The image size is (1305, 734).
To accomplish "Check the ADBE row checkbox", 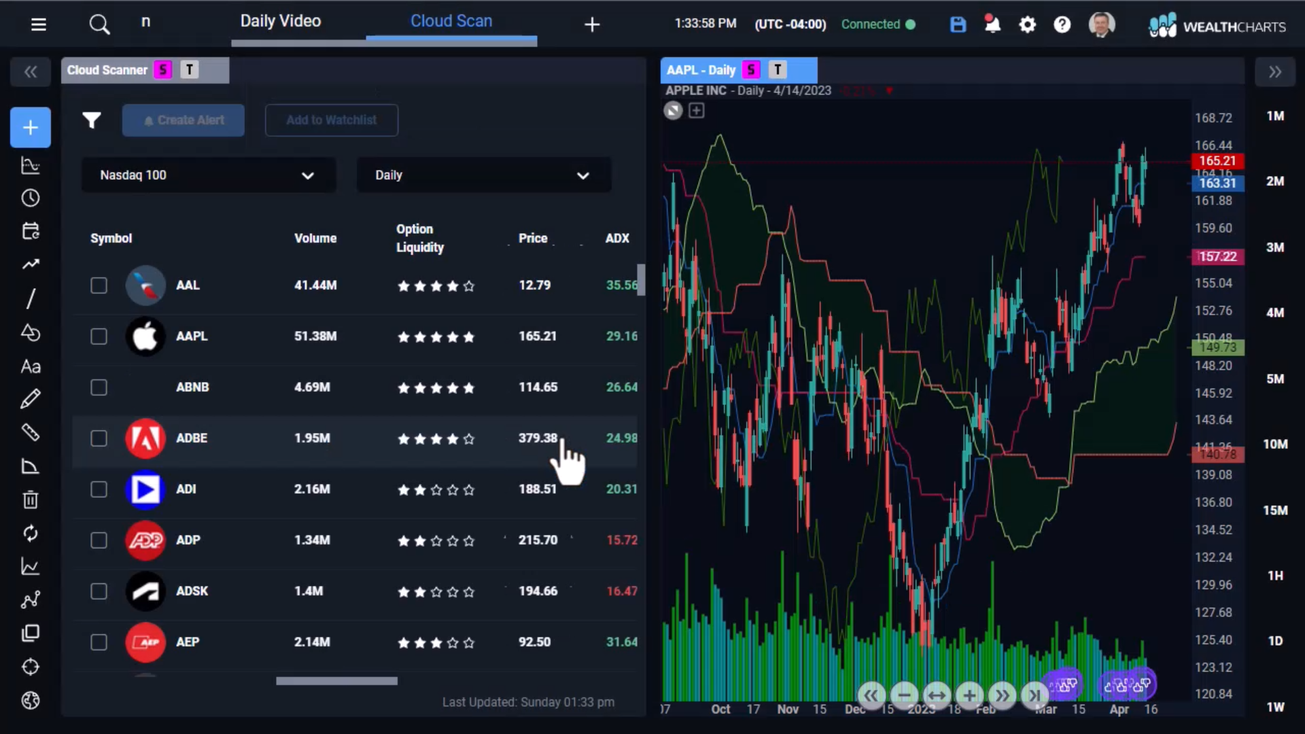I will tap(99, 438).
